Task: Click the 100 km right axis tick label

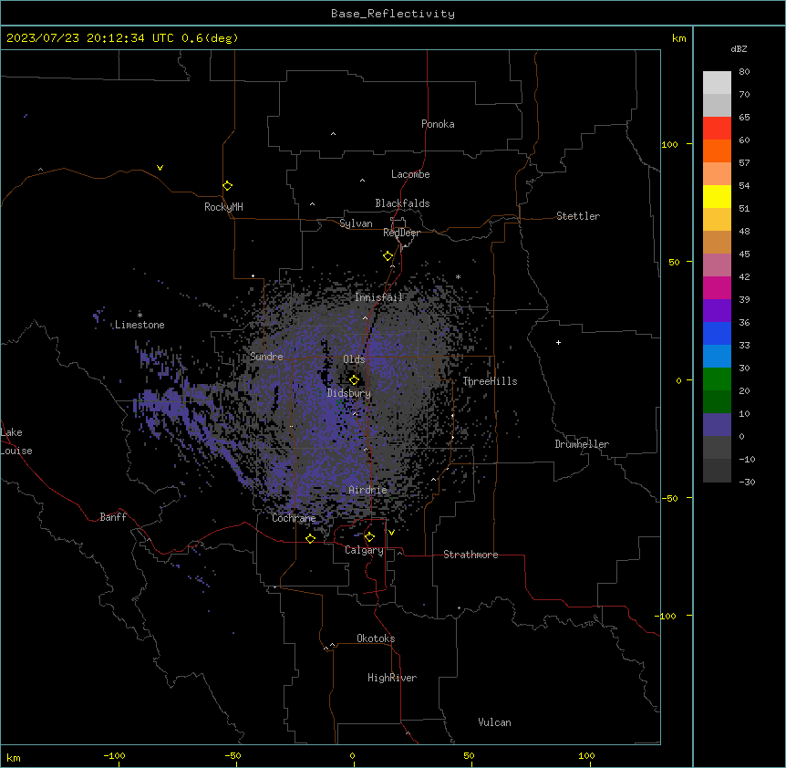Action: click(669, 144)
